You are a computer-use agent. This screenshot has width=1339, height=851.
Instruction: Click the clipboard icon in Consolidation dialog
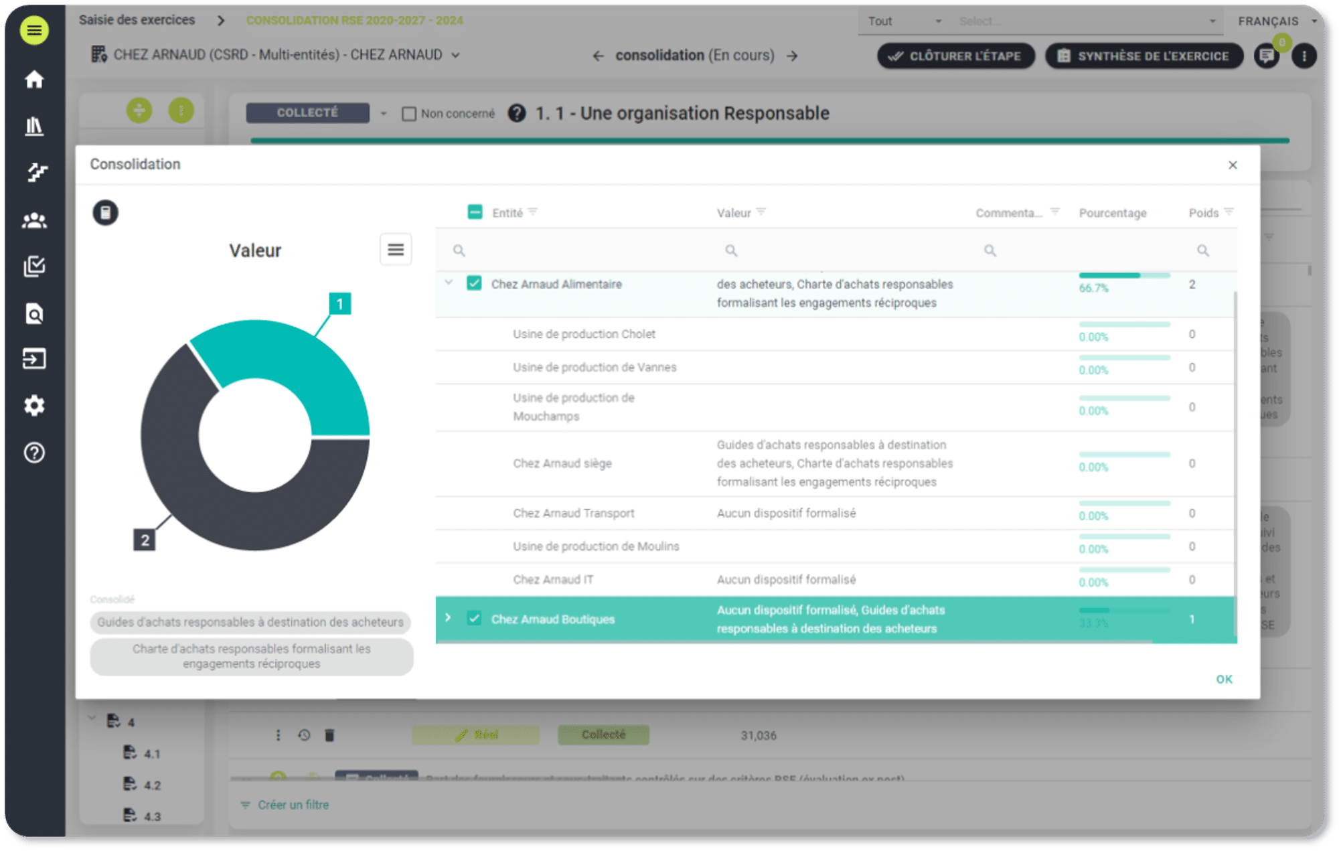point(105,213)
